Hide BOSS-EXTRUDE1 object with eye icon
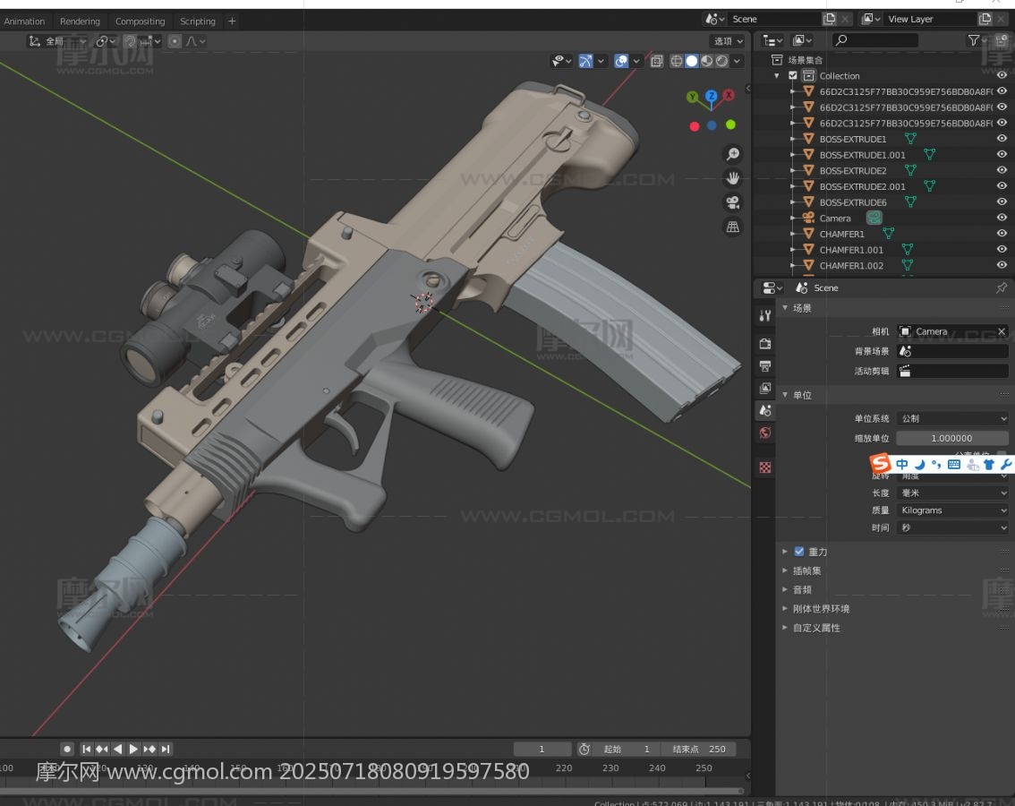This screenshot has width=1015, height=806. 1002,139
